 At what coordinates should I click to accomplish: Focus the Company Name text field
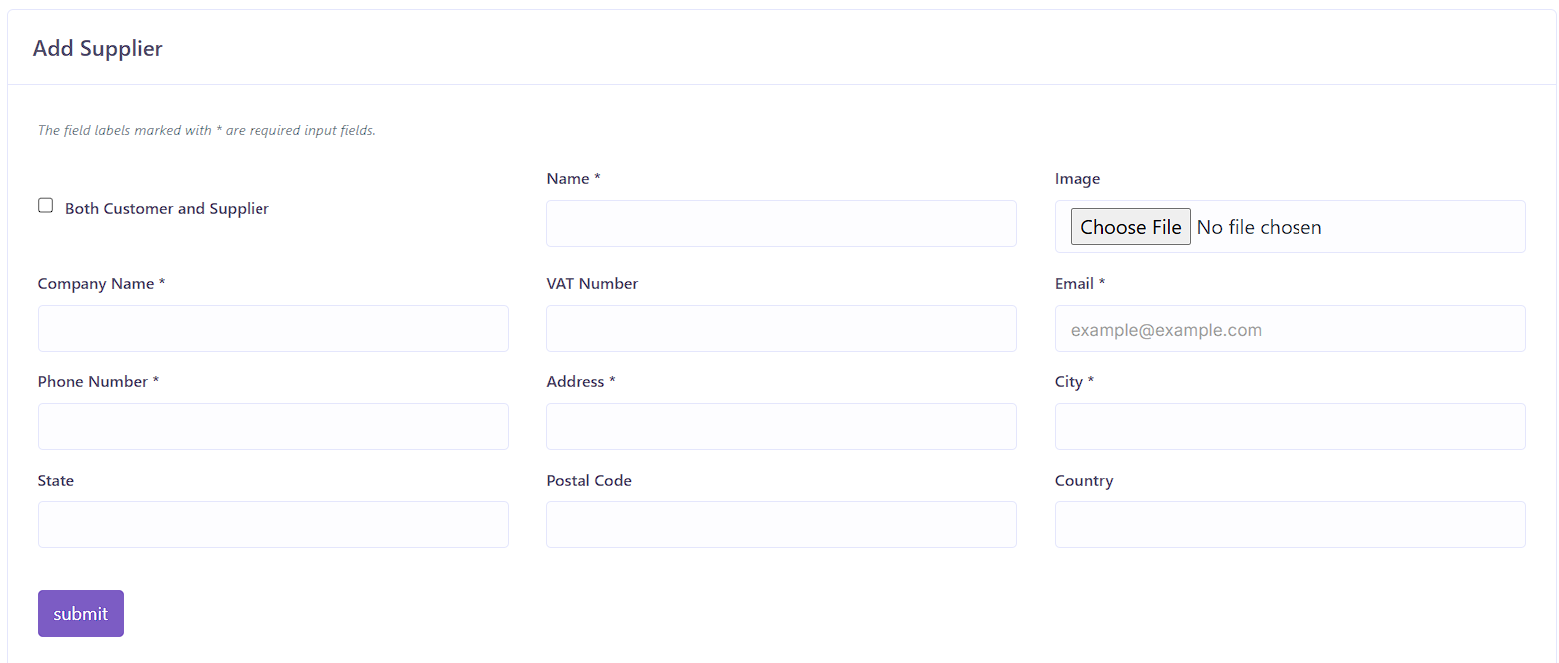click(273, 328)
